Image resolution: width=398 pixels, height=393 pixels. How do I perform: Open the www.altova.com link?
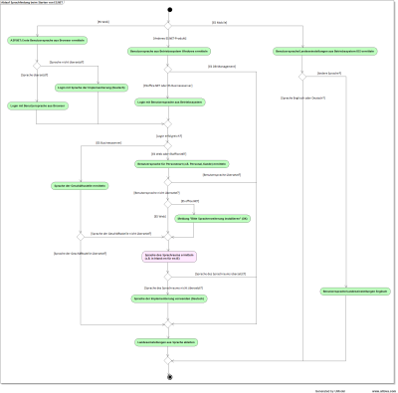[383, 391]
